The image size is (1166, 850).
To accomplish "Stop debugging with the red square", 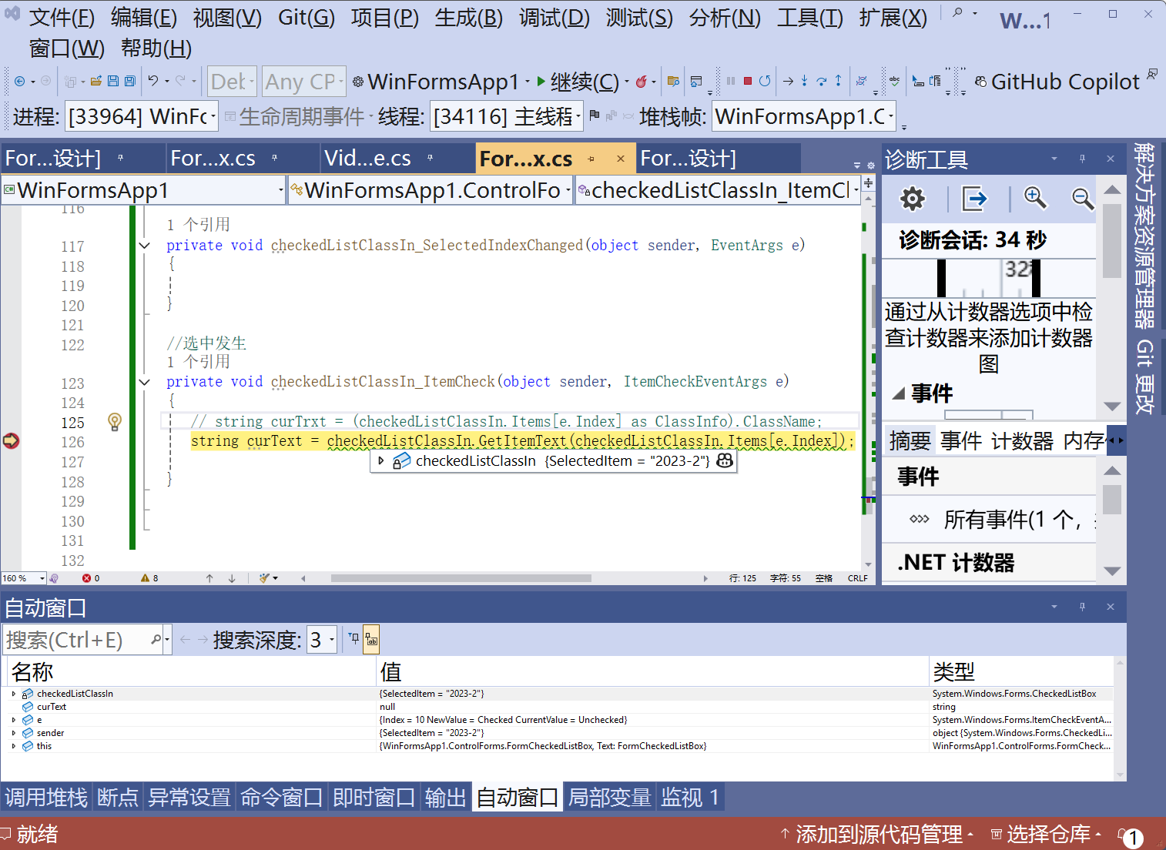I will coord(747,81).
